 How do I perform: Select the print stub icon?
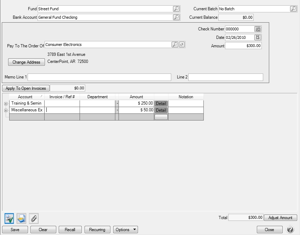(x=21, y=218)
